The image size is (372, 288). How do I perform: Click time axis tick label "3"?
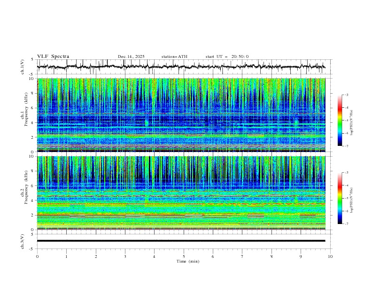tap(125, 256)
